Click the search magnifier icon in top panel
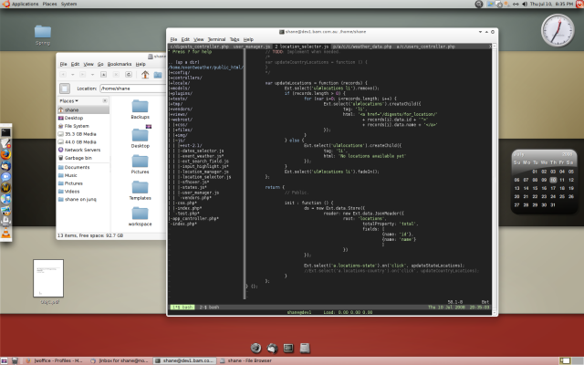584x365 pixels. (x=479, y=4)
